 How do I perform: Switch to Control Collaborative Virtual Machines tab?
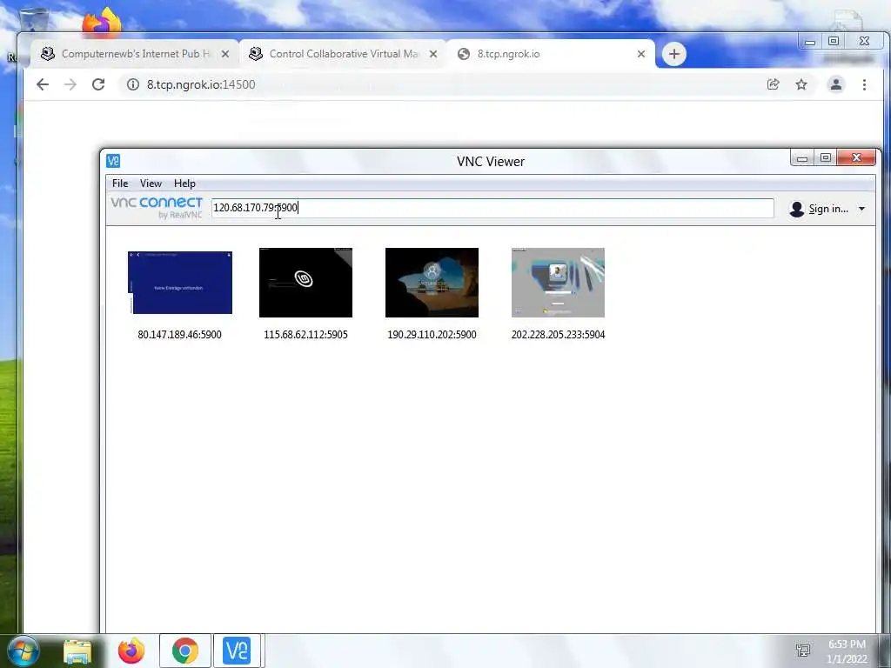[343, 54]
